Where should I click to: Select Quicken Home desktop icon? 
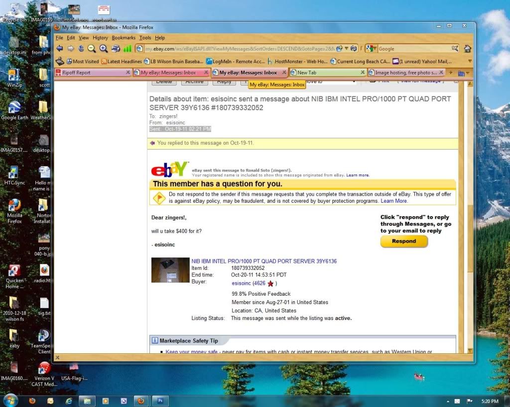[14, 276]
